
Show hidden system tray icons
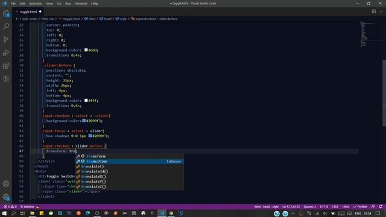click(293, 213)
